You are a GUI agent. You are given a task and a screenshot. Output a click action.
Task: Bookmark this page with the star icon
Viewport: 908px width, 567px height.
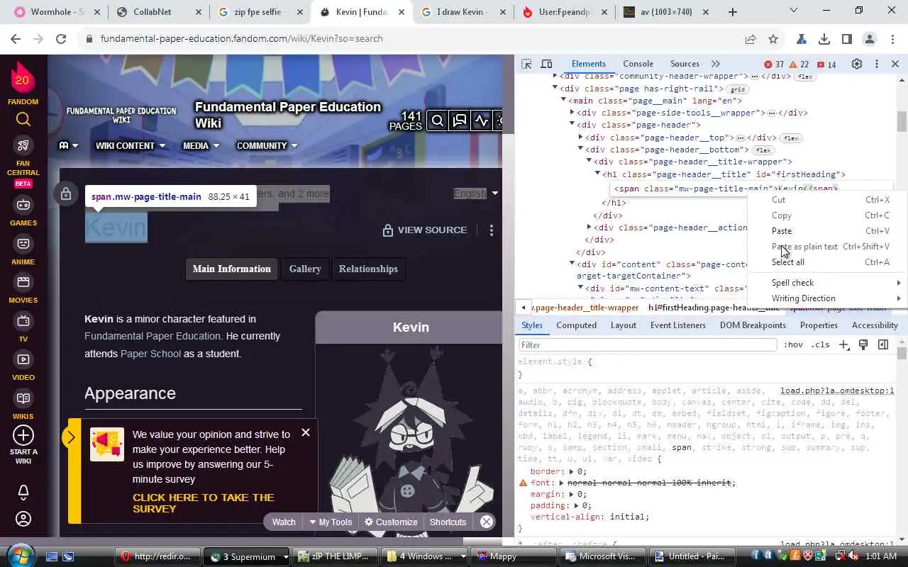[x=773, y=39]
